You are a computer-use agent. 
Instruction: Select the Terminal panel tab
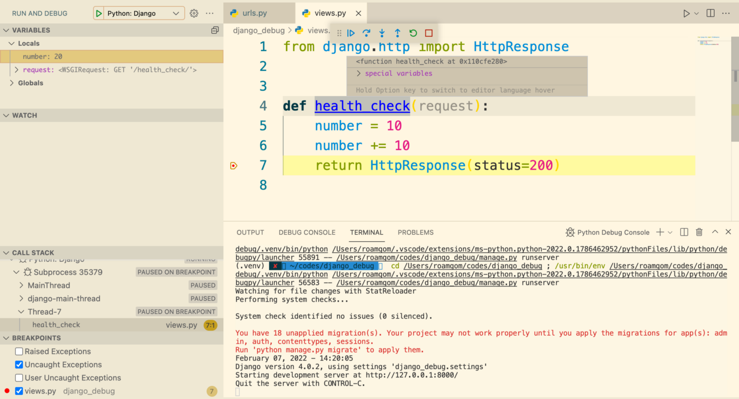366,232
